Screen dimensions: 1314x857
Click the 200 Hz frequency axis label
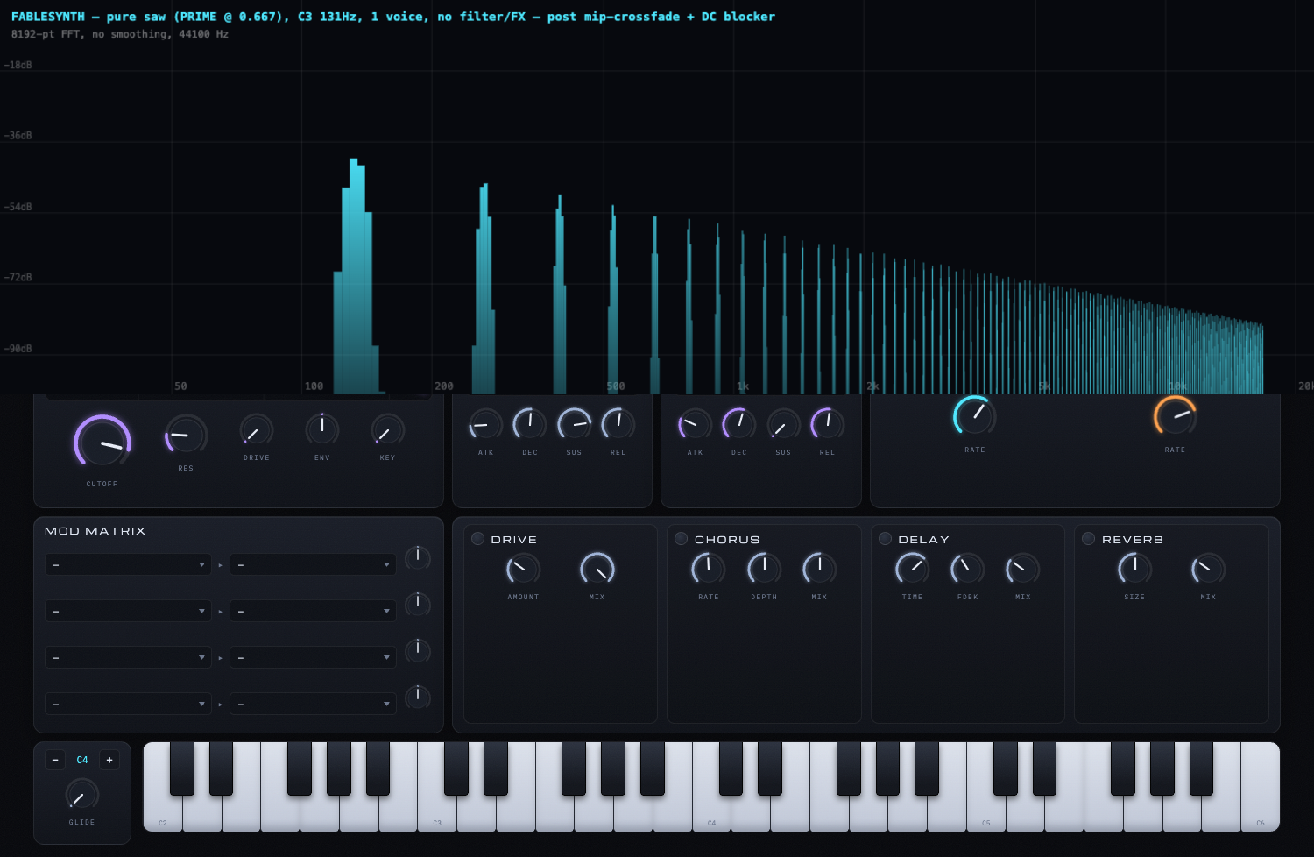point(444,386)
